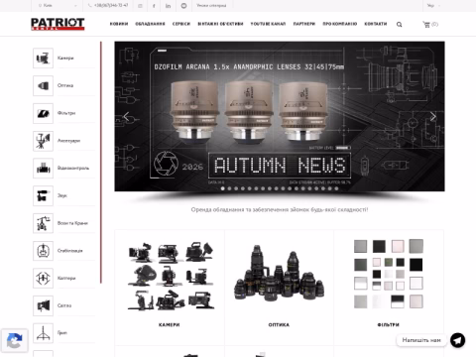The image size is (476, 357).
Task: Open the ВІНТАЖНІ ОБ'ЄКТИВИ menu item
Action: coord(220,24)
